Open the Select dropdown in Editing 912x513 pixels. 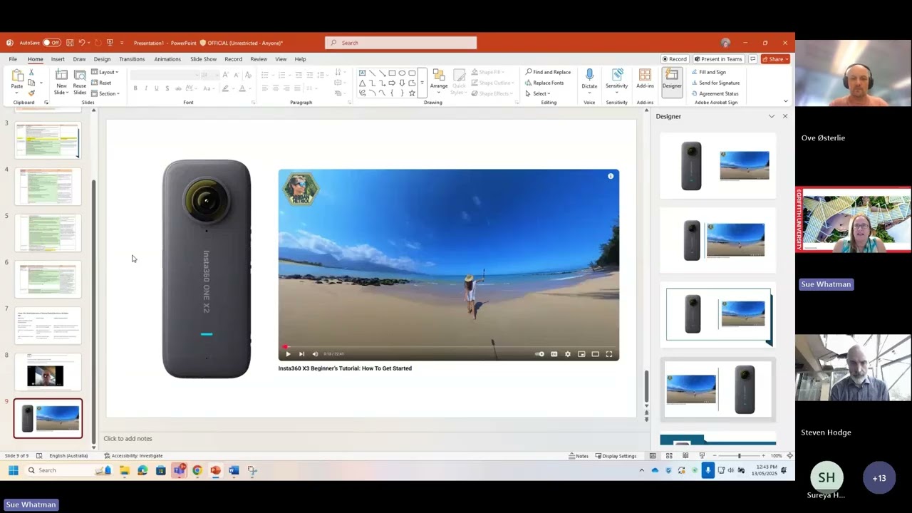539,93
